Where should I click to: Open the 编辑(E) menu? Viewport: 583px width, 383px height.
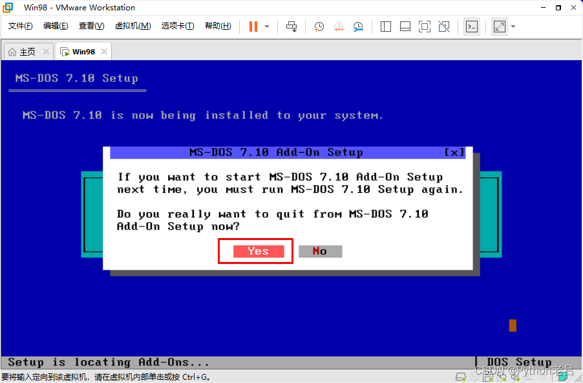point(56,26)
